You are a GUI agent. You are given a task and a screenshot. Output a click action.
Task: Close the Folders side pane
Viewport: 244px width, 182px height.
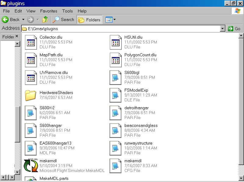(x=17, y=37)
